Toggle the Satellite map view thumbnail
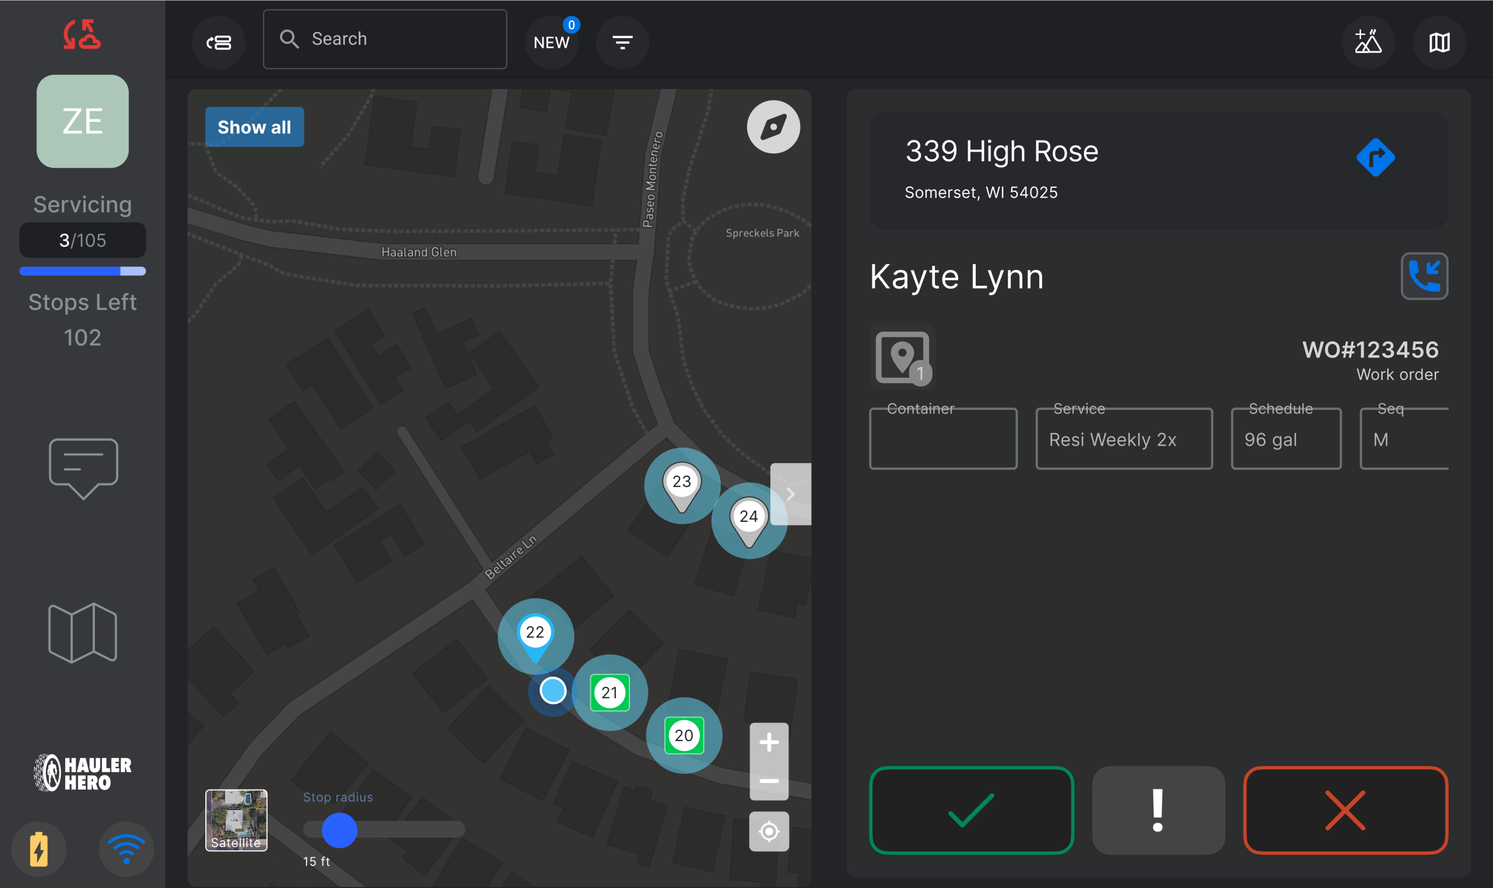 236,820
